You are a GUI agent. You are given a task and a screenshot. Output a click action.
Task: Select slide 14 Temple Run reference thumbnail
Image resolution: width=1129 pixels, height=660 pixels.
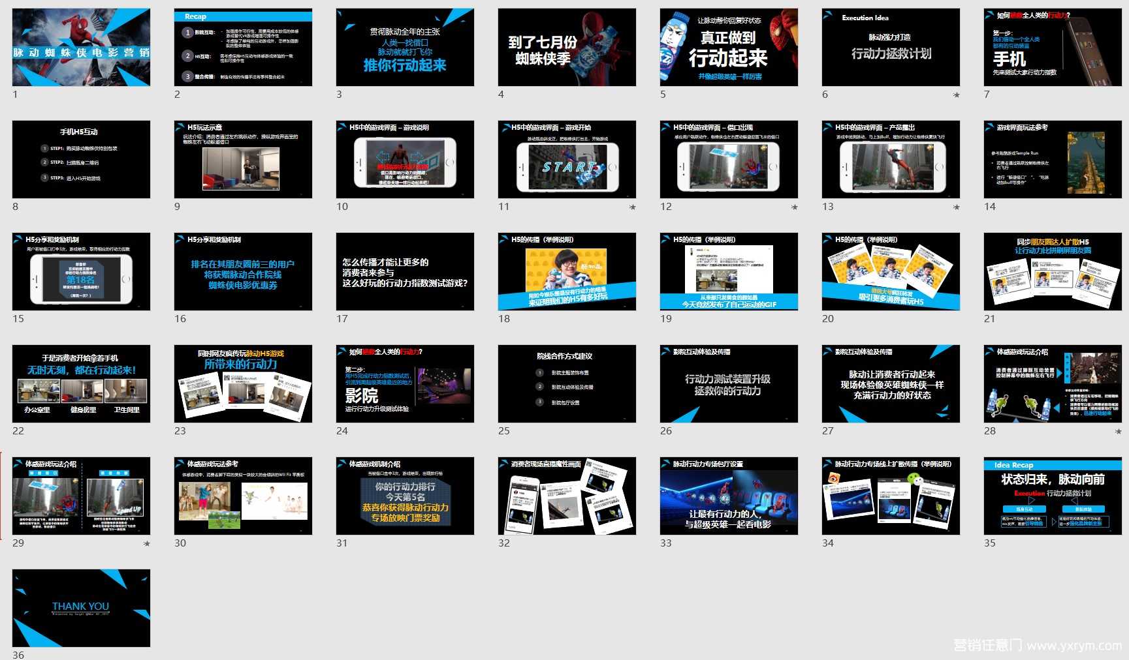(1053, 159)
